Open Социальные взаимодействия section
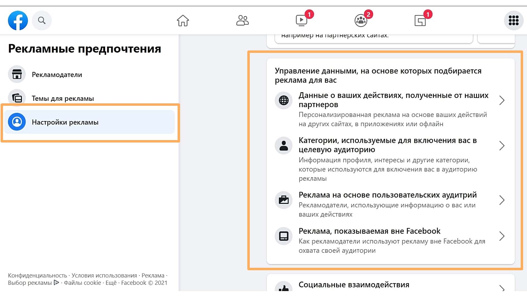 [x=354, y=285]
